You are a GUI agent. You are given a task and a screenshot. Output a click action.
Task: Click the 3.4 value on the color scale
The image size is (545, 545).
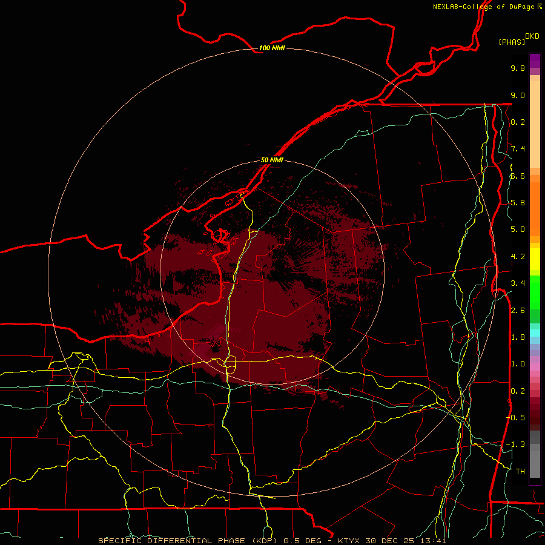pyautogui.click(x=518, y=283)
